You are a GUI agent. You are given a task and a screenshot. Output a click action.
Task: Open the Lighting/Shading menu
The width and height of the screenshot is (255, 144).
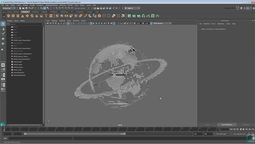pos(51,5)
